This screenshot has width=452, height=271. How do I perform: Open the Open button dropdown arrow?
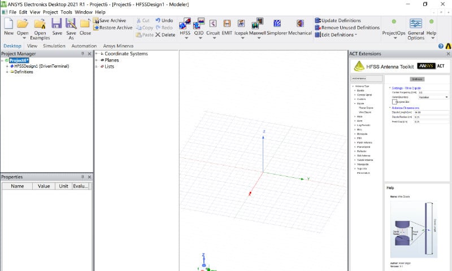[x=24, y=38]
